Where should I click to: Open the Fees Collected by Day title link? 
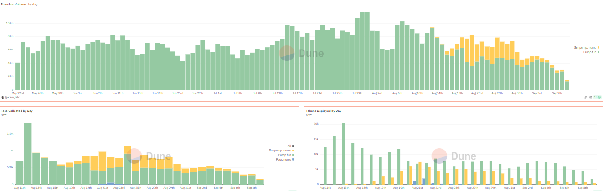click(16, 111)
